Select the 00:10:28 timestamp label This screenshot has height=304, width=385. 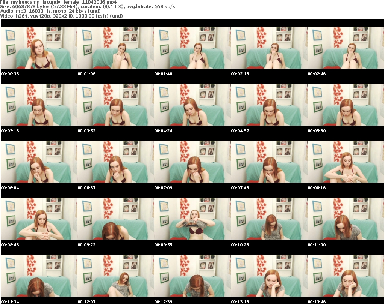click(x=240, y=245)
